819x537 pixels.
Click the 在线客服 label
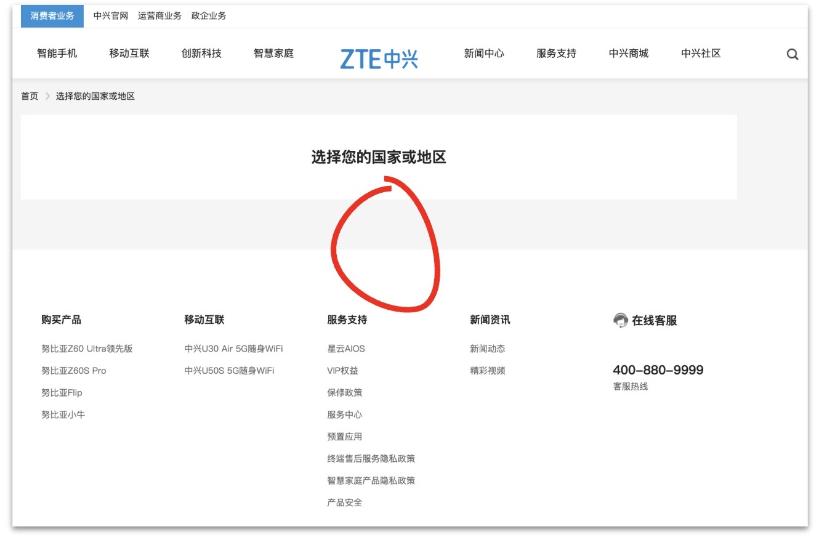(655, 320)
